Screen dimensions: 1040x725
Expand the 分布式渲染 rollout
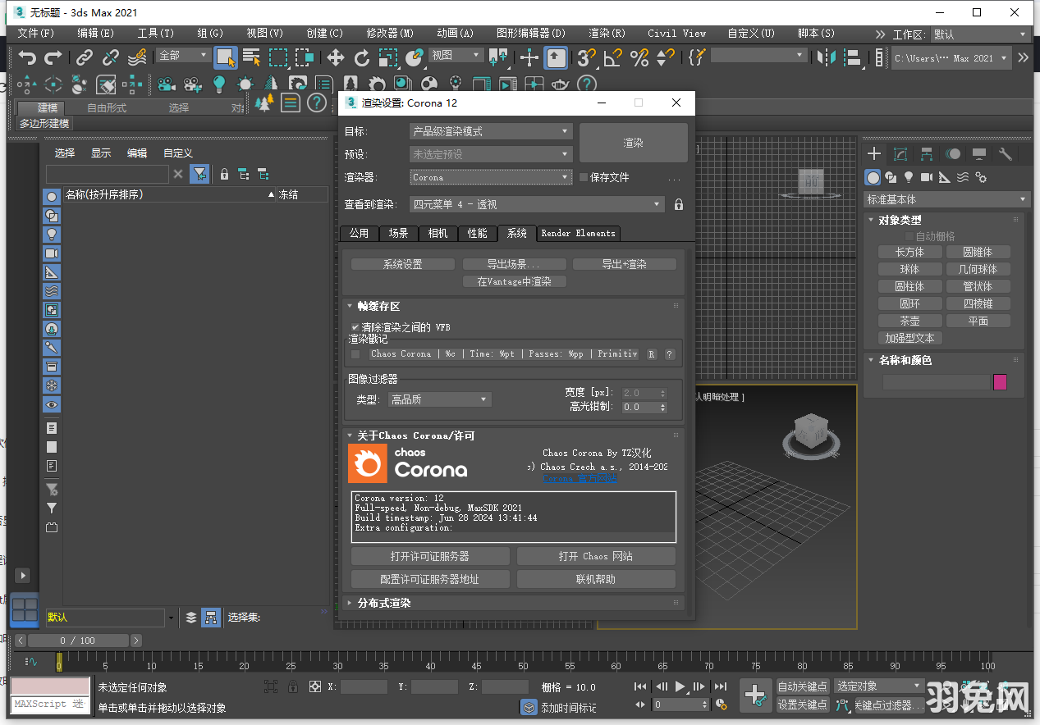tap(384, 603)
